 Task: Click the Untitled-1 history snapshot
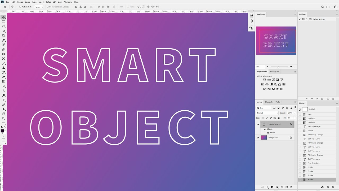(317, 109)
